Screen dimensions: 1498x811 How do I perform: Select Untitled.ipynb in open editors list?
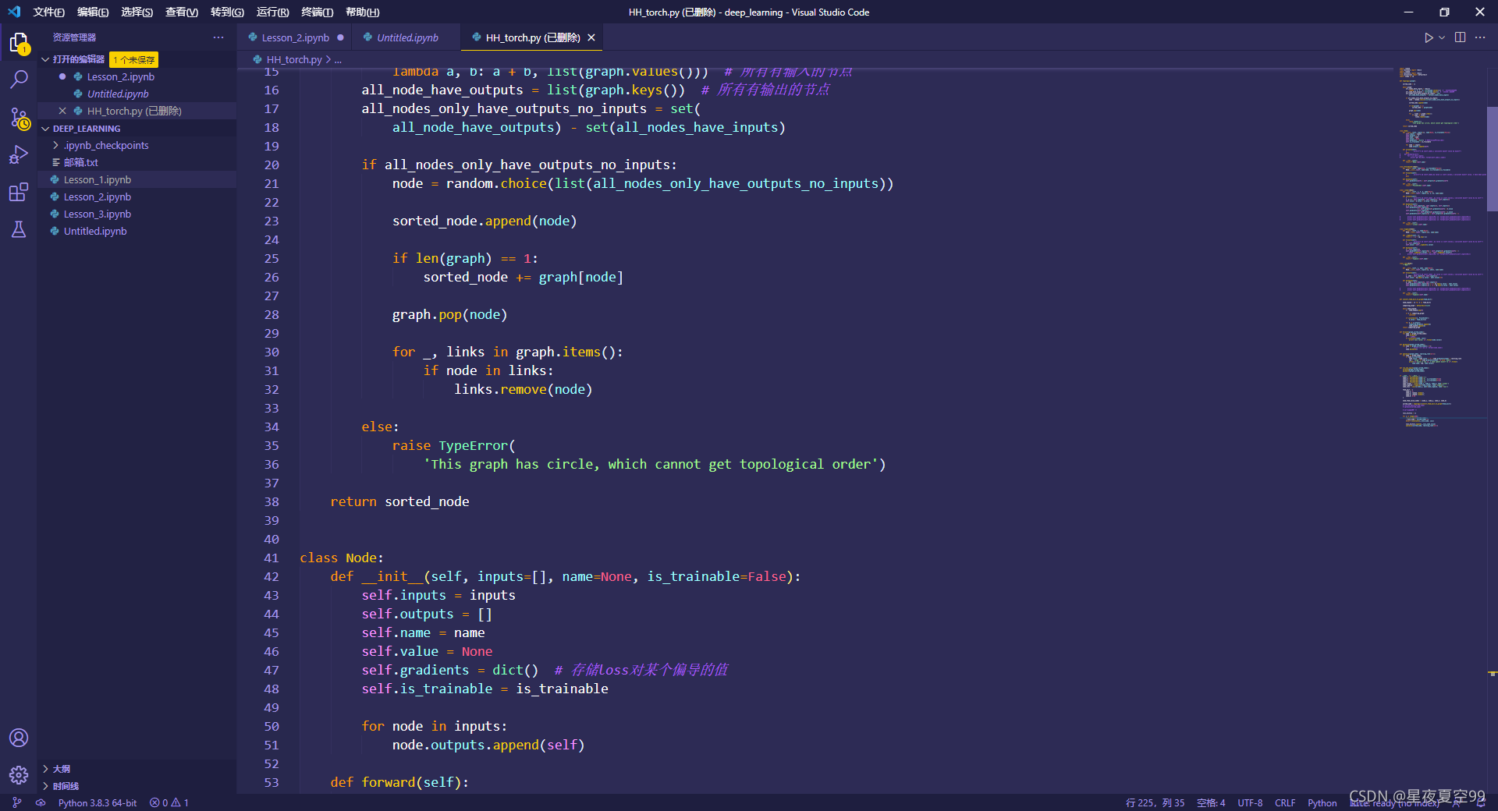pos(118,94)
